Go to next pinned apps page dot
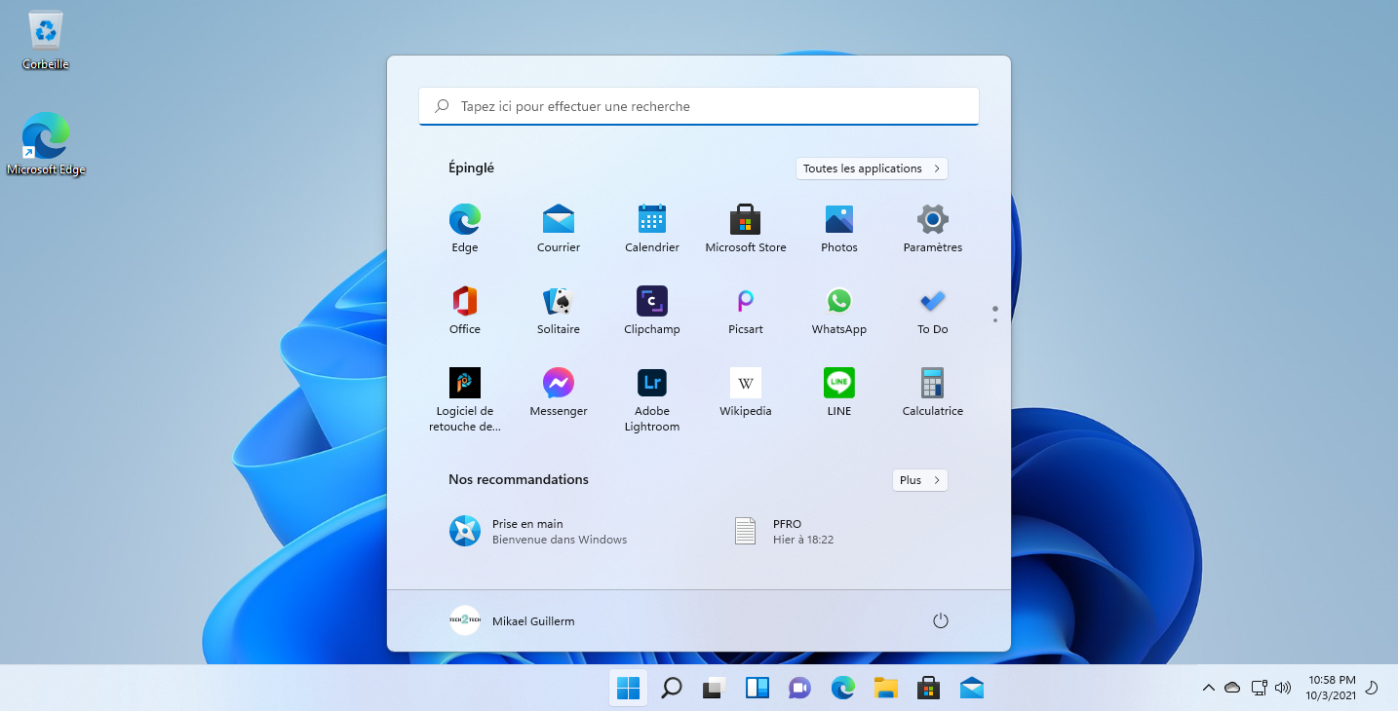This screenshot has height=711, width=1398. click(x=994, y=319)
